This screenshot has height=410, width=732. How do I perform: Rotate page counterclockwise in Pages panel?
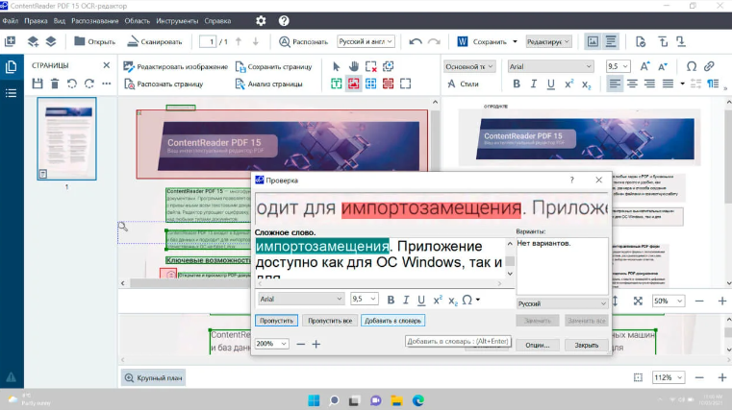pos(72,84)
